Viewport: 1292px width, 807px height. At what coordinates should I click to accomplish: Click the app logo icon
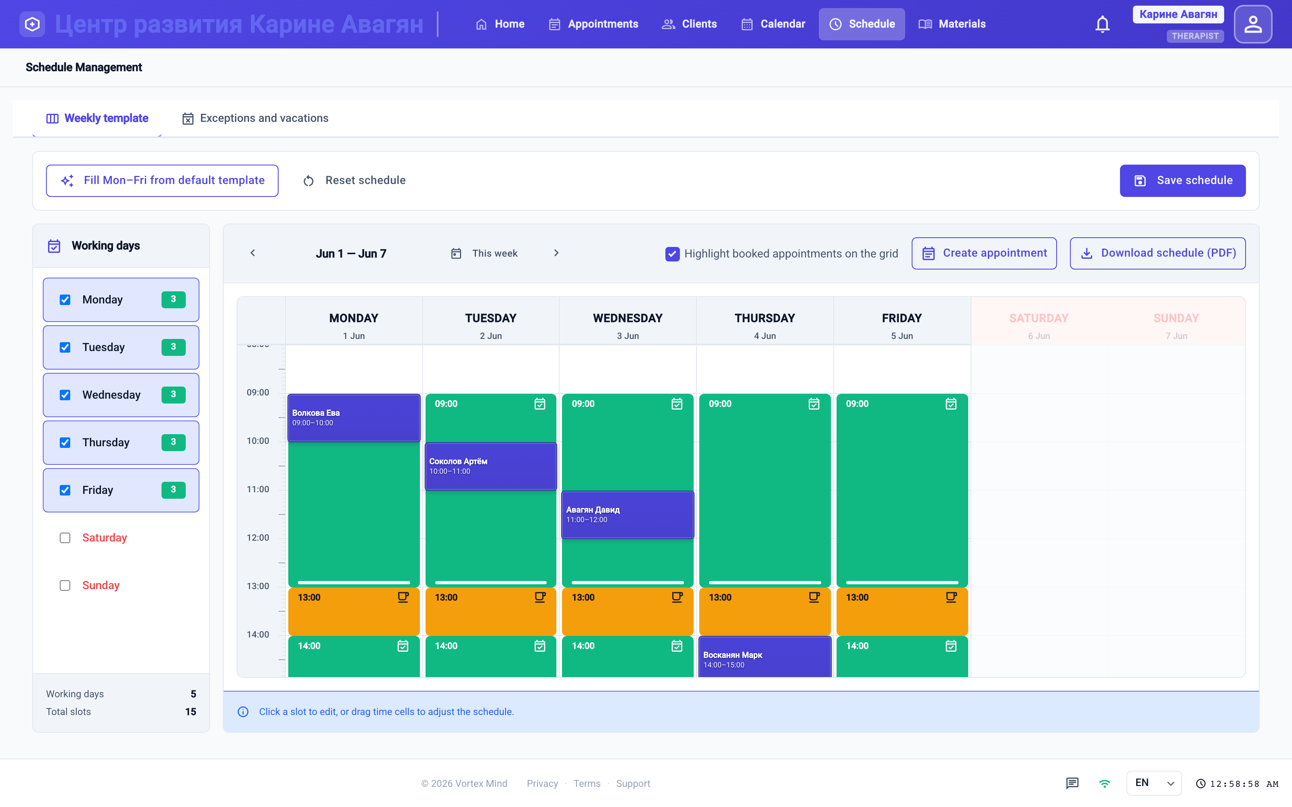(32, 24)
